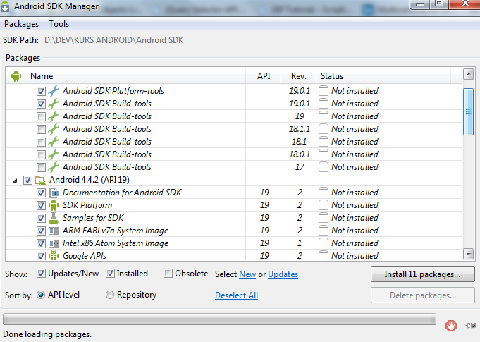Screen dimensions: 480x342
Task: Click the vertical scrollbar thumb in package list
Action: [468, 111]
